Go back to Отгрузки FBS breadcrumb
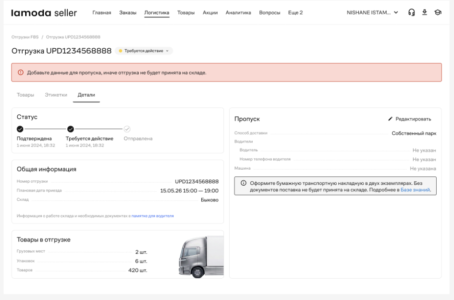The image size is (454, 300). (25, 37)
